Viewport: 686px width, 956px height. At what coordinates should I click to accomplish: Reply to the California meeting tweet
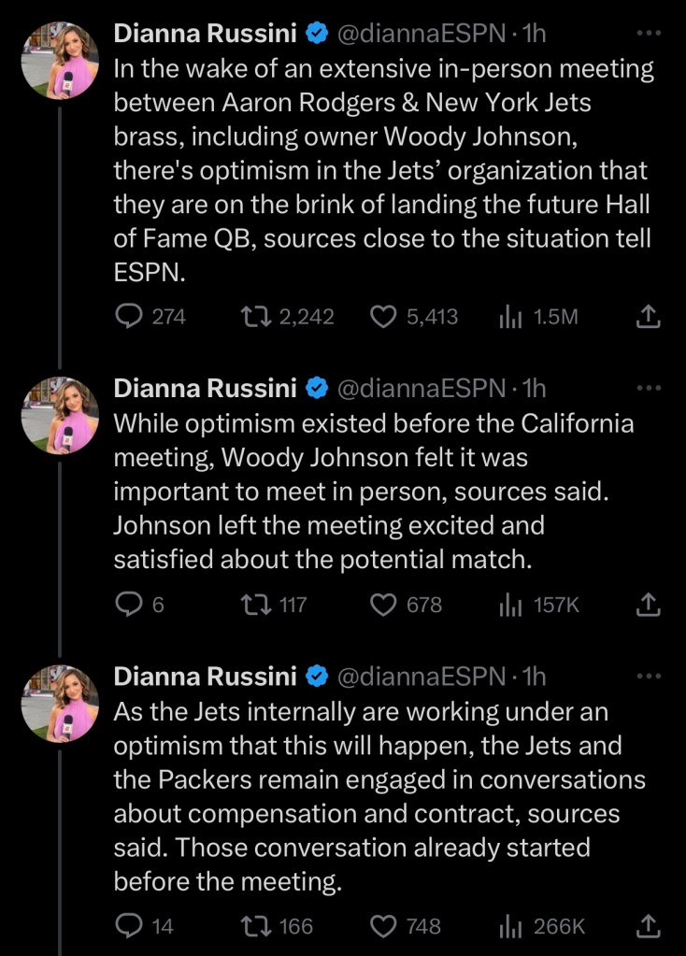(127, 606)
